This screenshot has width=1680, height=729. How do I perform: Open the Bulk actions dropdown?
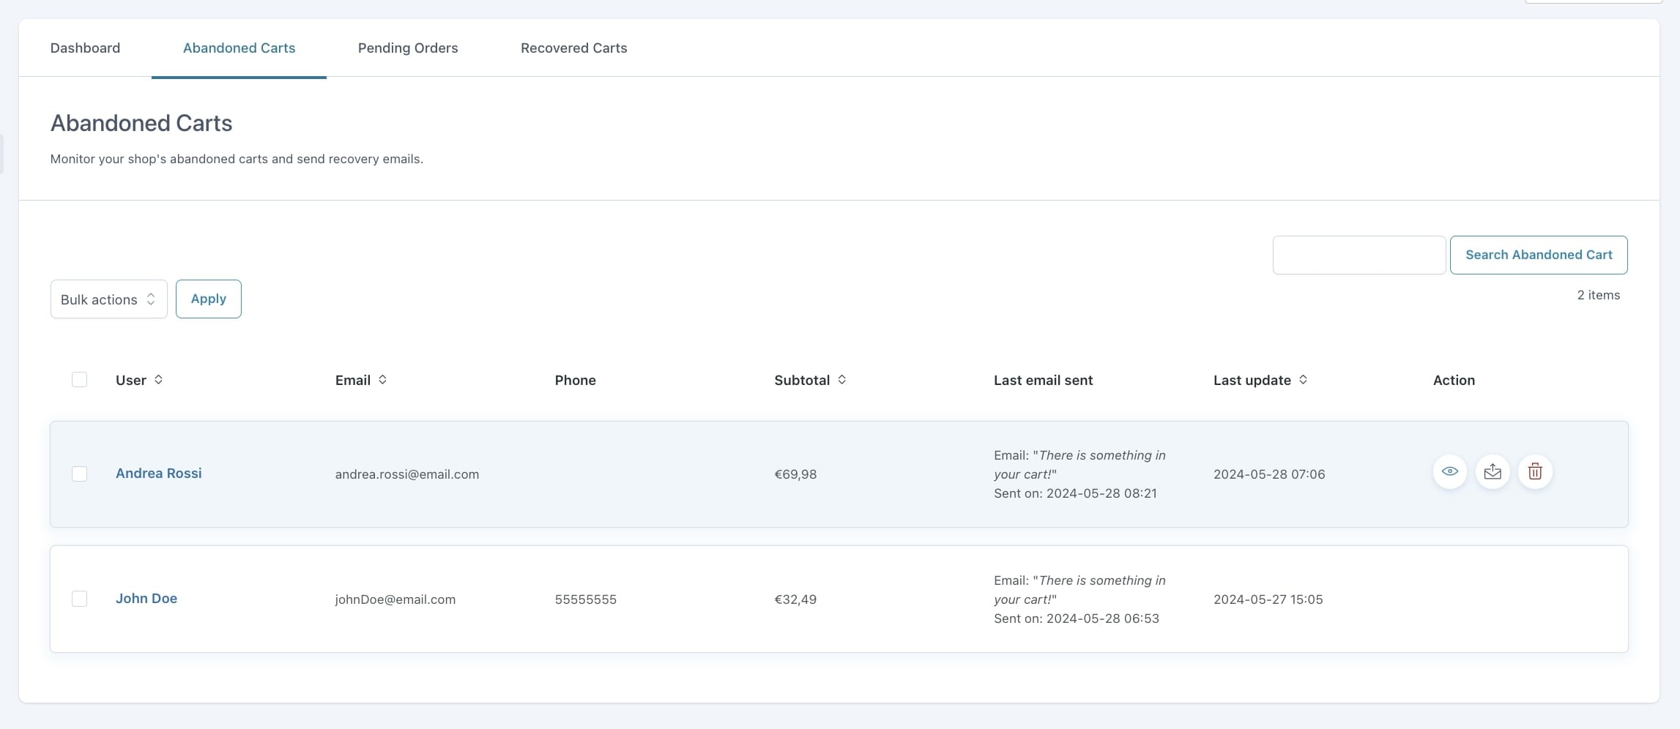108,299
